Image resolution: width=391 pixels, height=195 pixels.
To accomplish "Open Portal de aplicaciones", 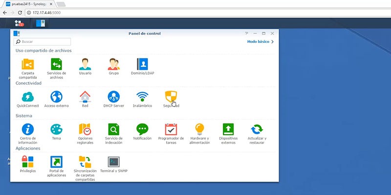I will point(56,166).
